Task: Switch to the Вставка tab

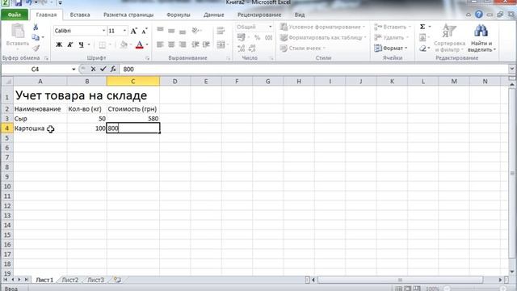Action: [x=80, y=15]
